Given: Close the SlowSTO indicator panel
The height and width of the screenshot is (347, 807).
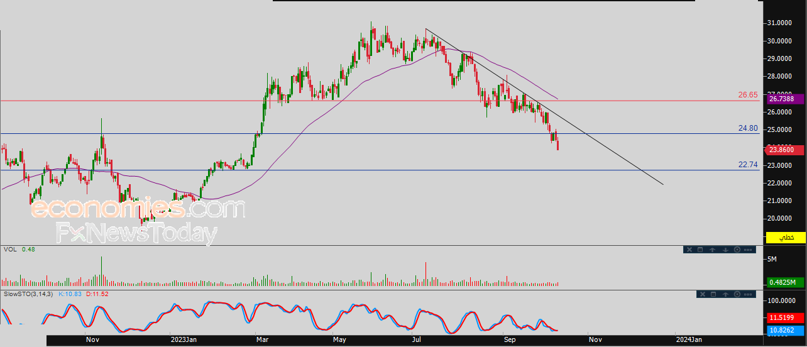Looking at the screenshot, I should [x=701, y=294].
